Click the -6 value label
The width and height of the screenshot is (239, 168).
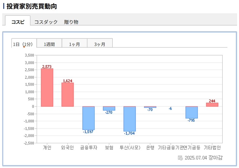(170, 108)
